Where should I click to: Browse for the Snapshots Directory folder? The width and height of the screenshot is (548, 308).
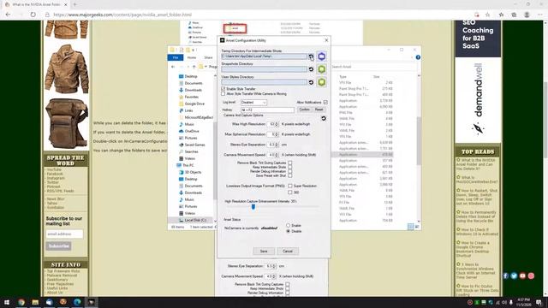point(322,69)
